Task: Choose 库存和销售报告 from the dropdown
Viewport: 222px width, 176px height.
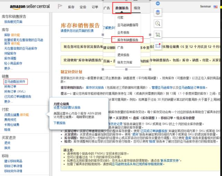Action: [128, 40]
